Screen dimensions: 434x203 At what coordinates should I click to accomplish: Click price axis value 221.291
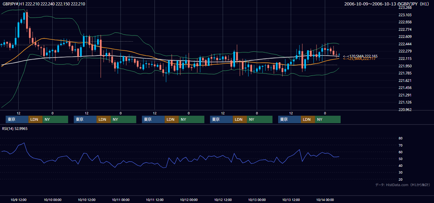coord(405,95)
